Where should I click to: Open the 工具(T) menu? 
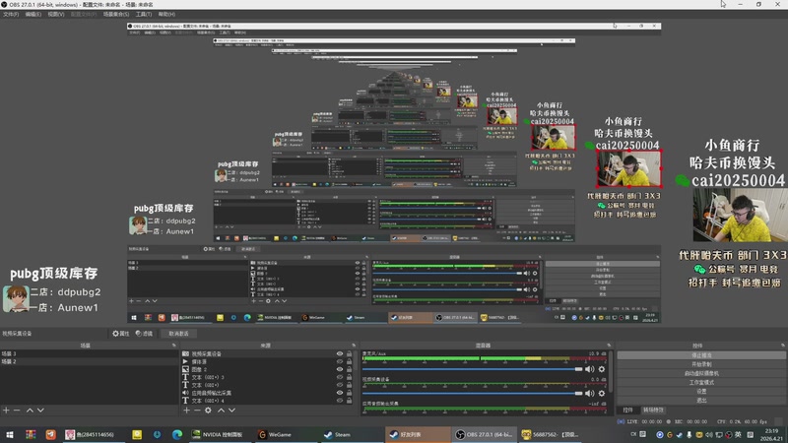coord(144,14)
